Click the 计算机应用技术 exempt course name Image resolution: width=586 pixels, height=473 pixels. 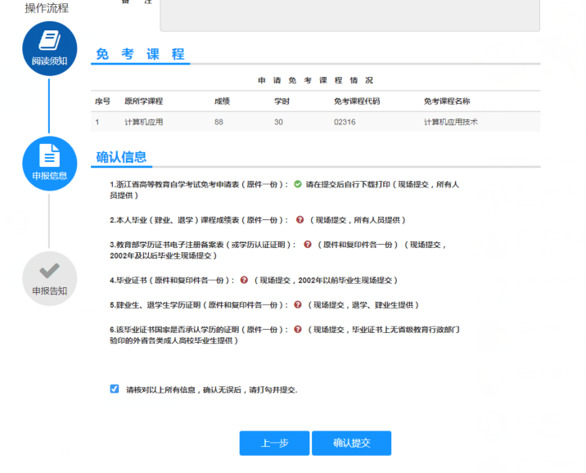tap(450, 122)
